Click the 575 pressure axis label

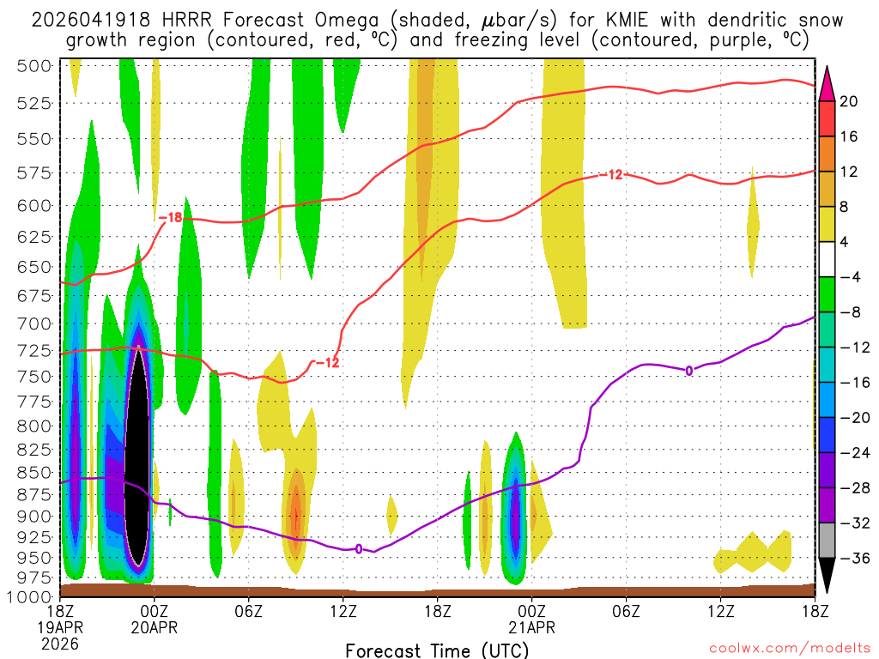[x=34, y=172]
